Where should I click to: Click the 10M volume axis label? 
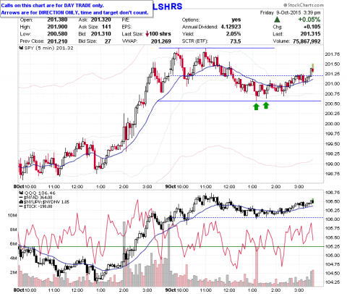point(12,215)
